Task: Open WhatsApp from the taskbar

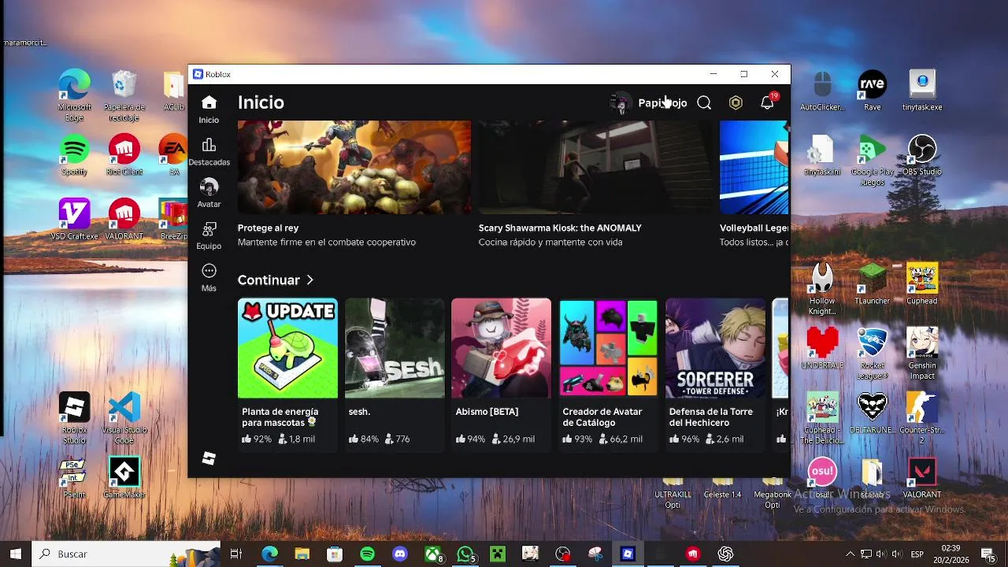Action: point(465,554)
